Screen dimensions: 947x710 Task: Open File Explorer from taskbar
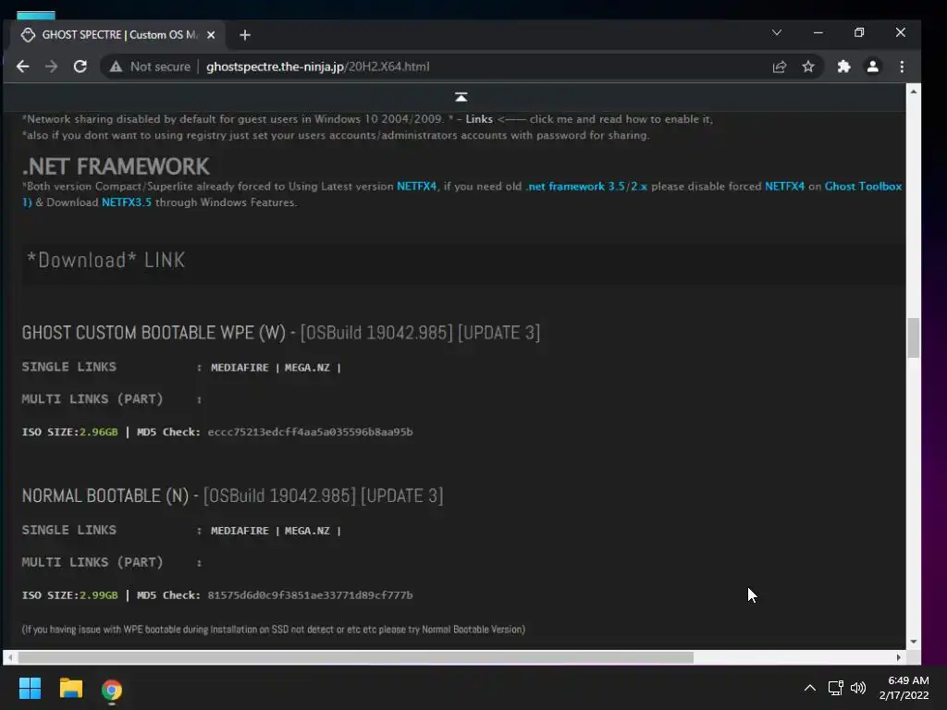[x=70, y=688]
